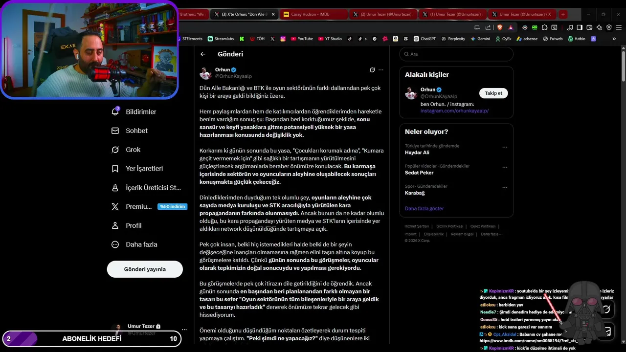Toggle browser sidebar panel icon
The width and height of the screenshot is (626, 352).
[580, 27]
